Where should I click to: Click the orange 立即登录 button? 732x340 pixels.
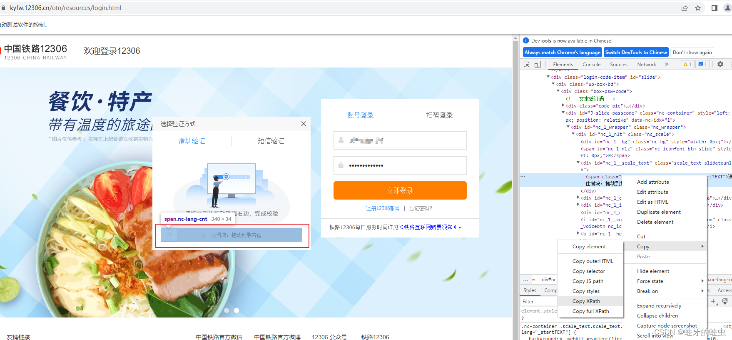[400, 190]
